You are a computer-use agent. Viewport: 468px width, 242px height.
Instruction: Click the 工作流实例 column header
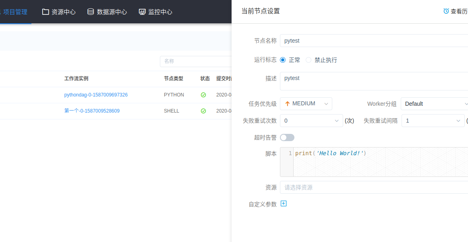(76, 79)
